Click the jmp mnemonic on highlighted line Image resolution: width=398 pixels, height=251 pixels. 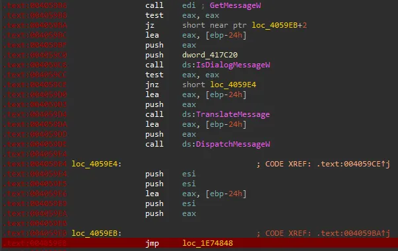[152, 243]
